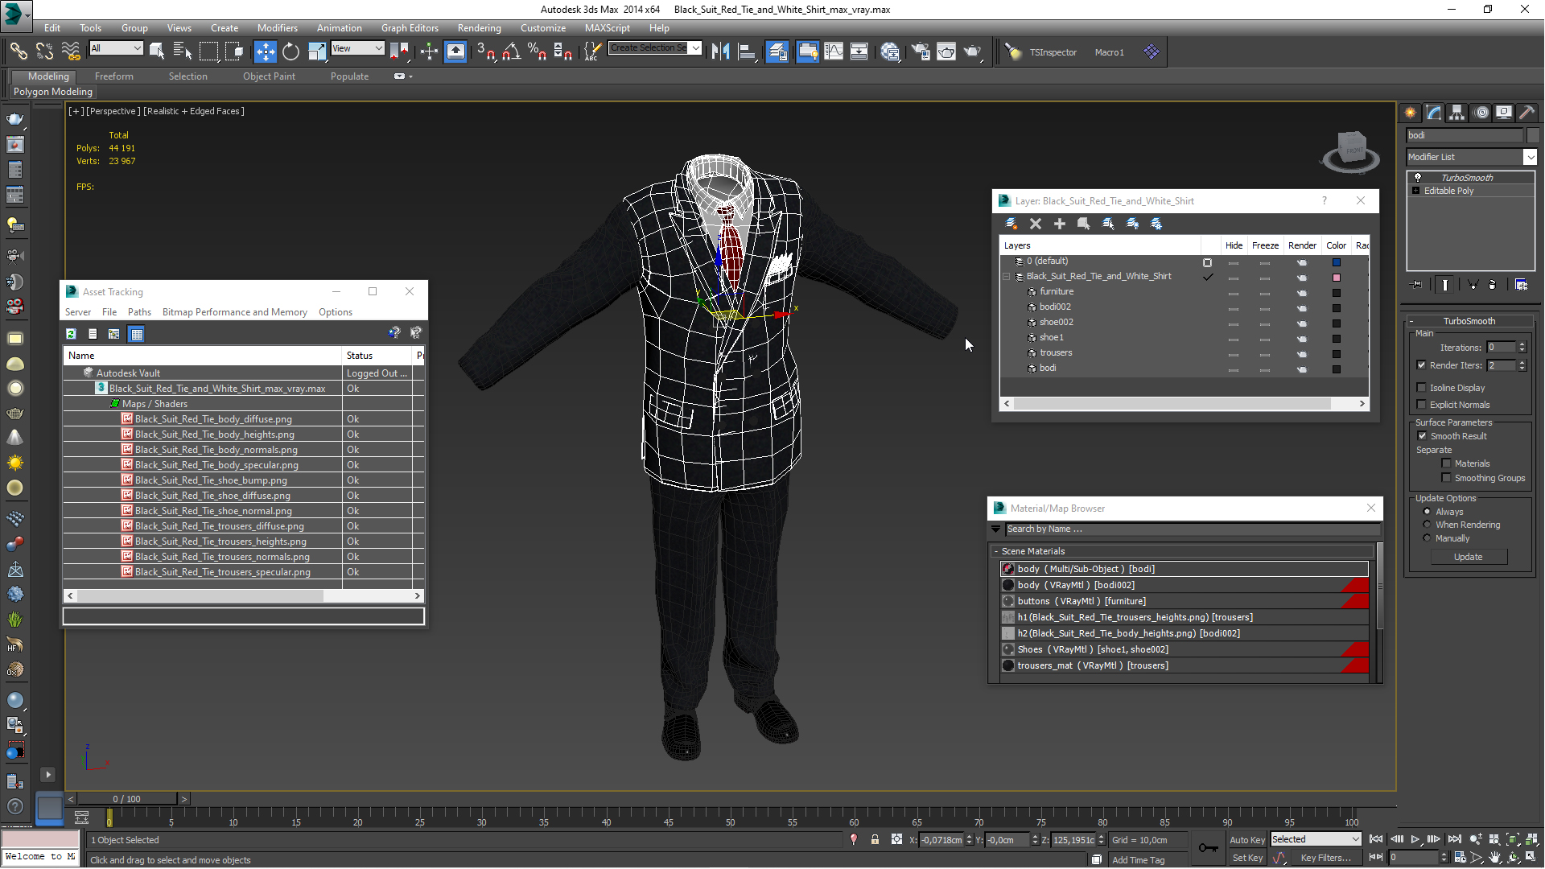Toggle the 3D Snaps button
This screenshot has width=1545, height=869.
[485, 51]
